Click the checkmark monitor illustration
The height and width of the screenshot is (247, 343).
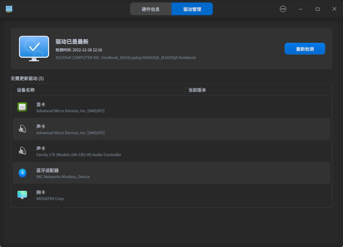click(34, 49)
